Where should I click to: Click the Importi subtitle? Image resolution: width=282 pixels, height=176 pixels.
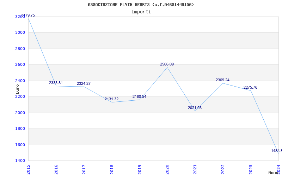(x=141, y=12)
